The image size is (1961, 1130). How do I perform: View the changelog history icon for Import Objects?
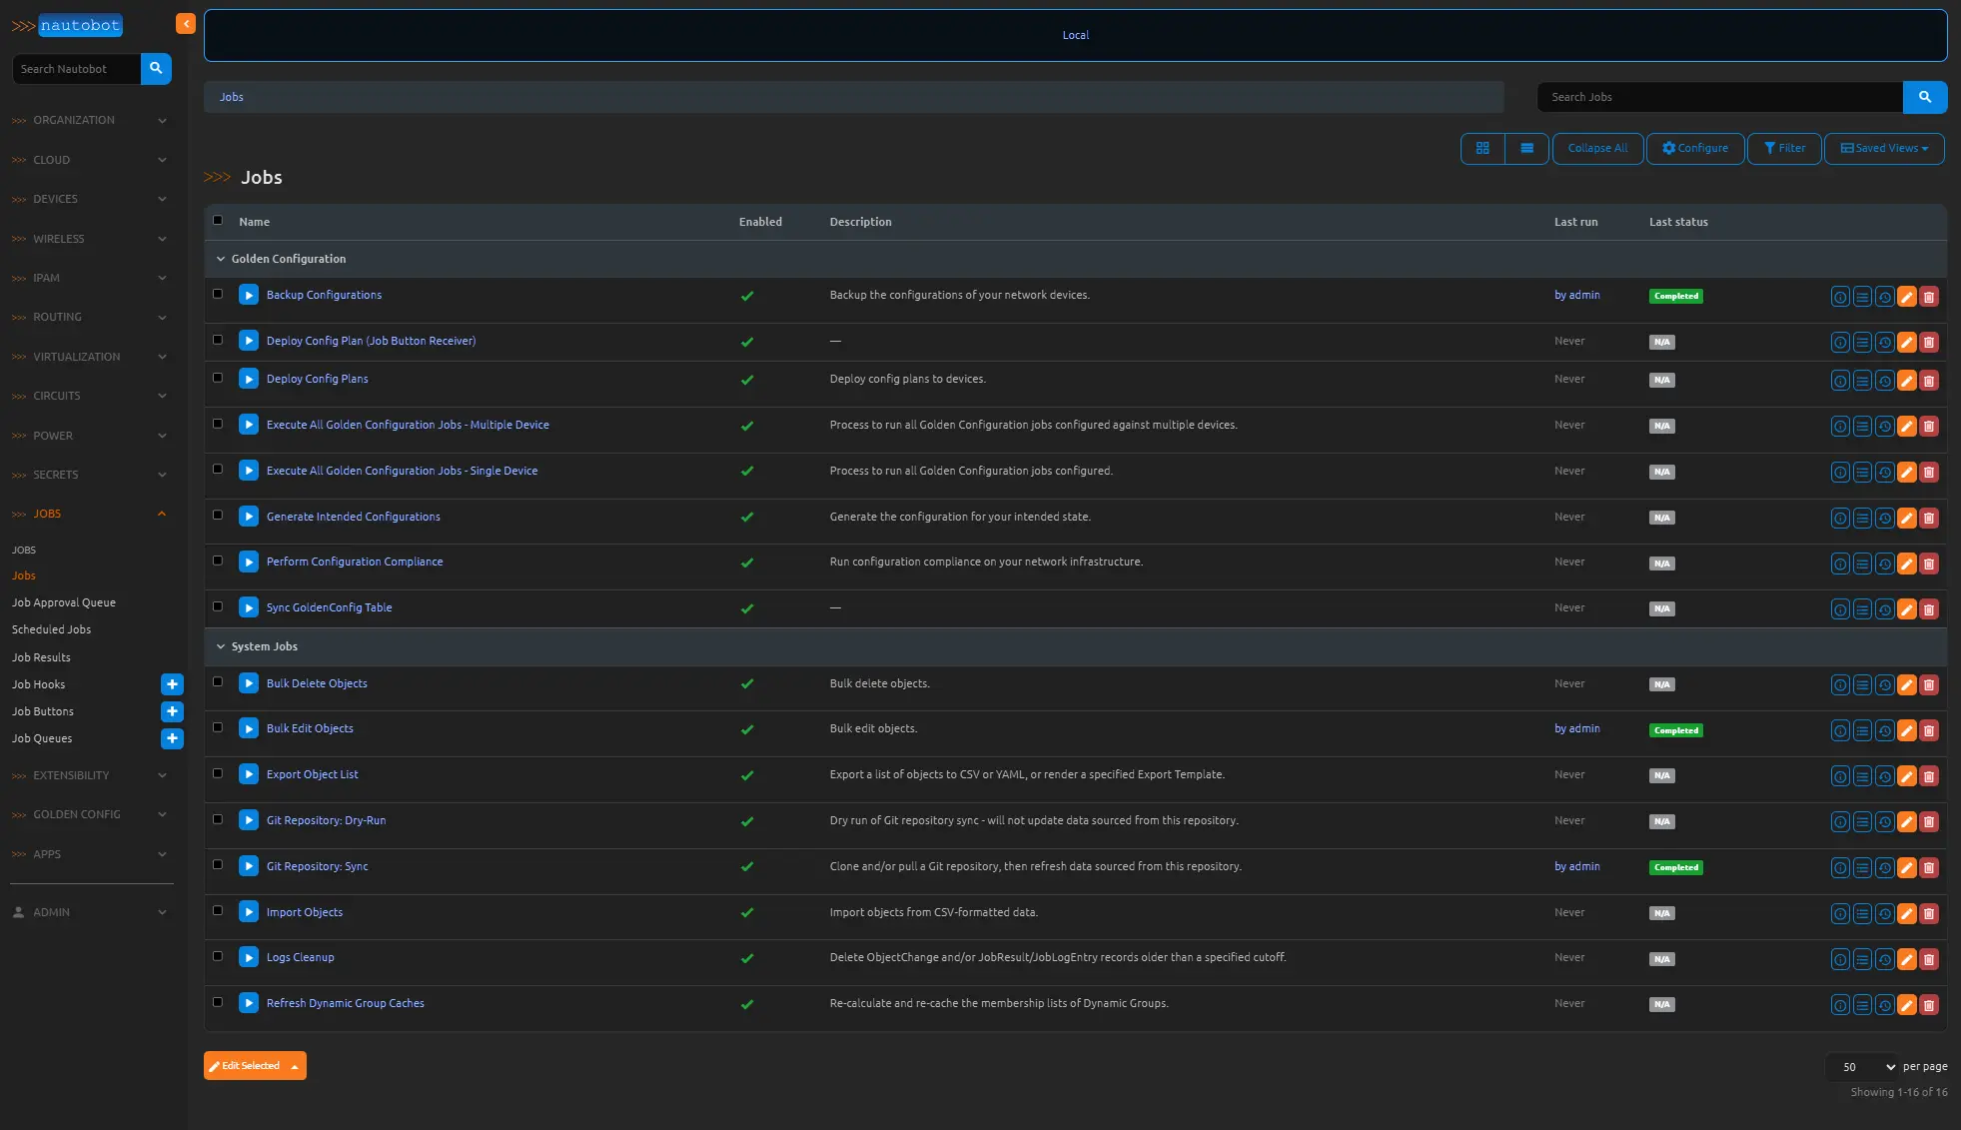click(1884, 913)
